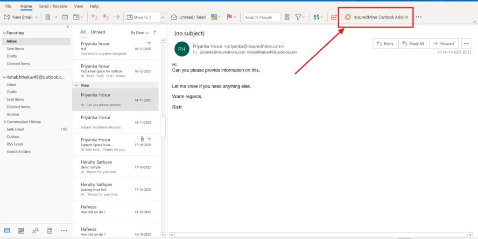Click the Archive icon in toolbar
Image resolution: width=478 pixels, height=239 pixels.
[x=64, y=17]
